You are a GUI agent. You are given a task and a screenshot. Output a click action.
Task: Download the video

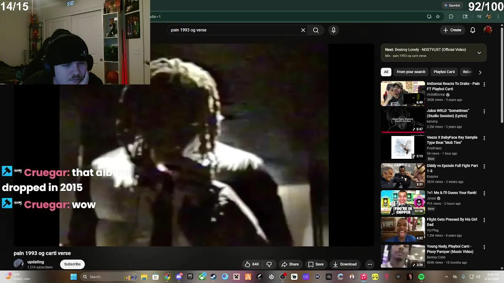coord(345,264)
